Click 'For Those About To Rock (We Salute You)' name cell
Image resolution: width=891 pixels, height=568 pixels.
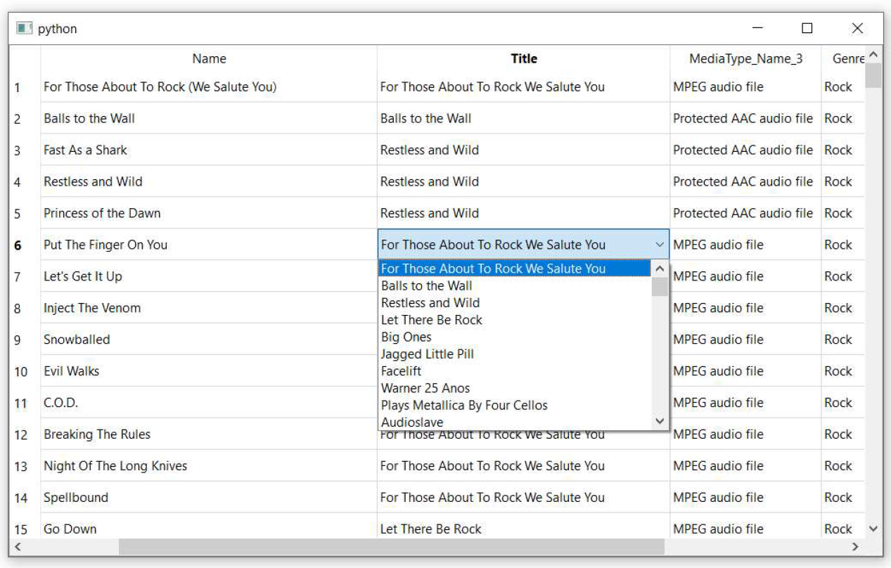(209, 87)
